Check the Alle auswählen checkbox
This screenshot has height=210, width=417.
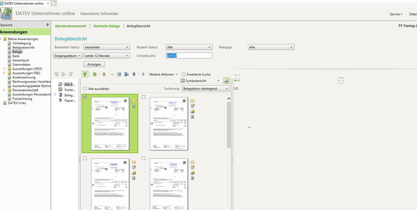click(85, 89)
